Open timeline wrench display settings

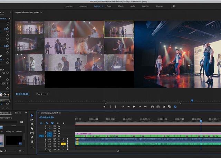pyautogui.click(x=63, y=123)
